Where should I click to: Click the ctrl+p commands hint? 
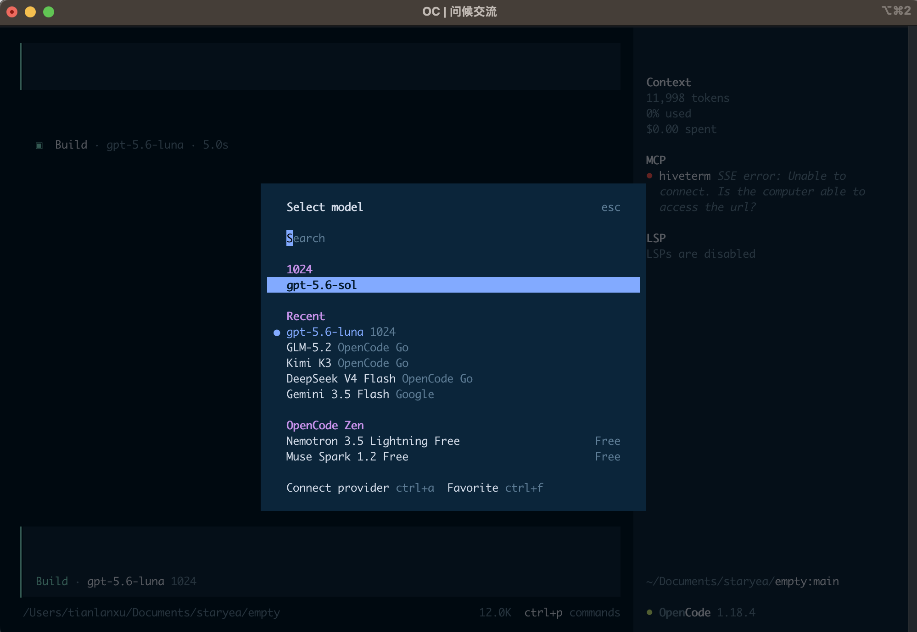572,612
